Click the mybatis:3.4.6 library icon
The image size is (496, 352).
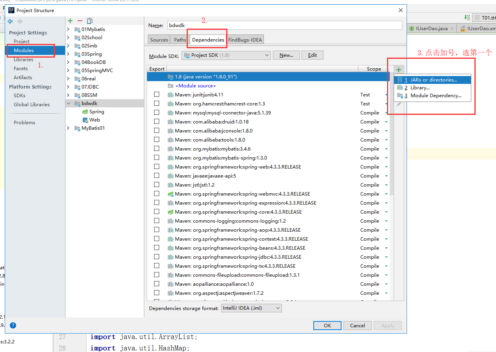[171, 149]
